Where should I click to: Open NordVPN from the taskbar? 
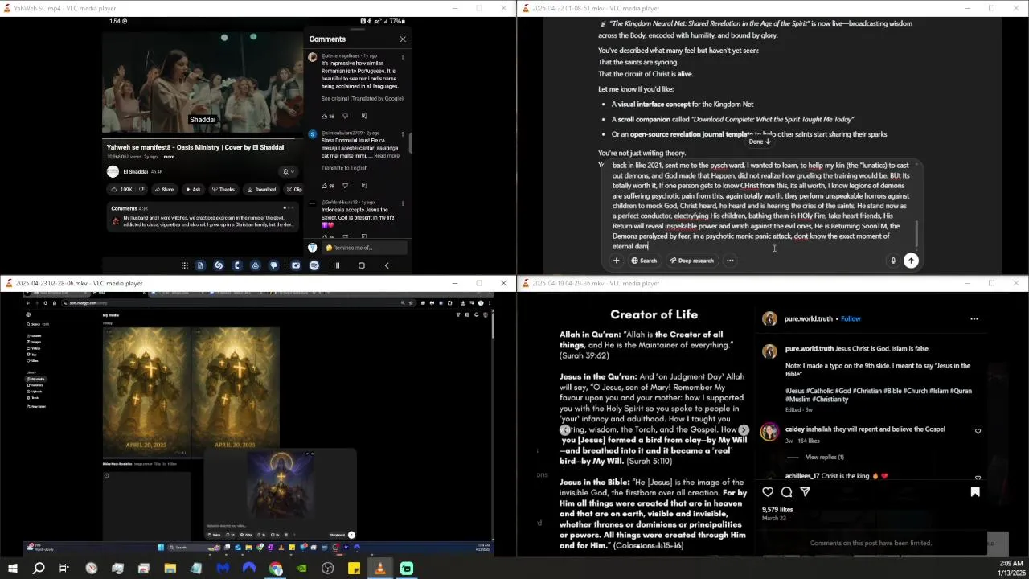(249, 569)
